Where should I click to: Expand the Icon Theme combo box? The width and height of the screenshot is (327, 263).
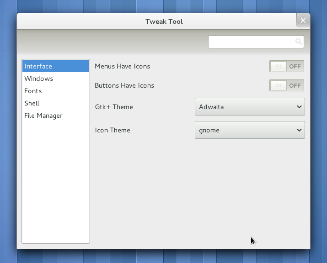(250, 130)
